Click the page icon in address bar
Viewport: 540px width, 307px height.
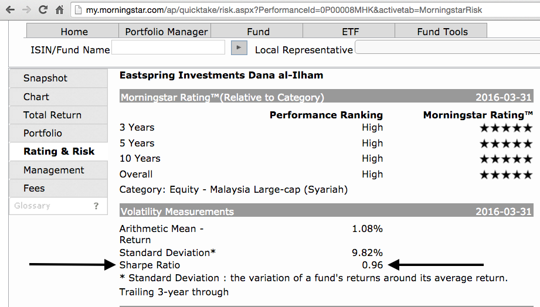[79, 10]
